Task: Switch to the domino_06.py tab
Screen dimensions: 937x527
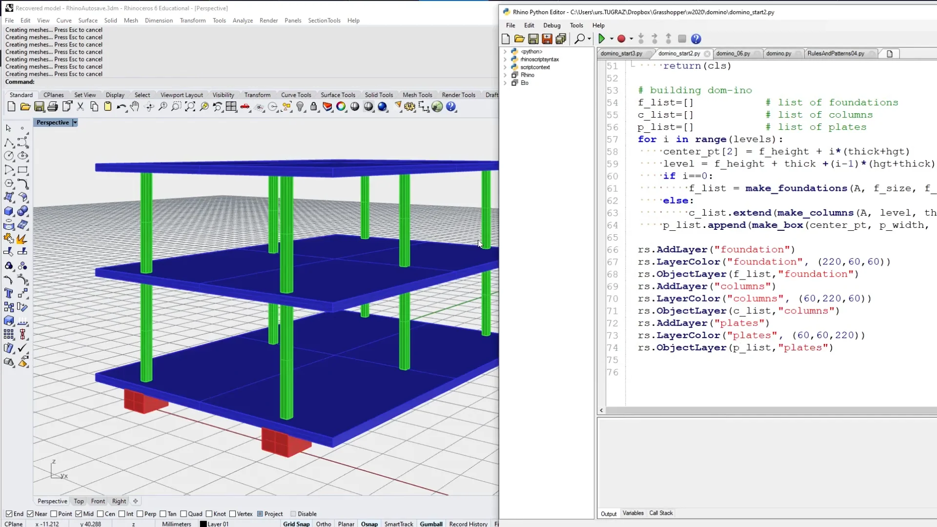Action: pyautogui.click(x=733, y=54)
